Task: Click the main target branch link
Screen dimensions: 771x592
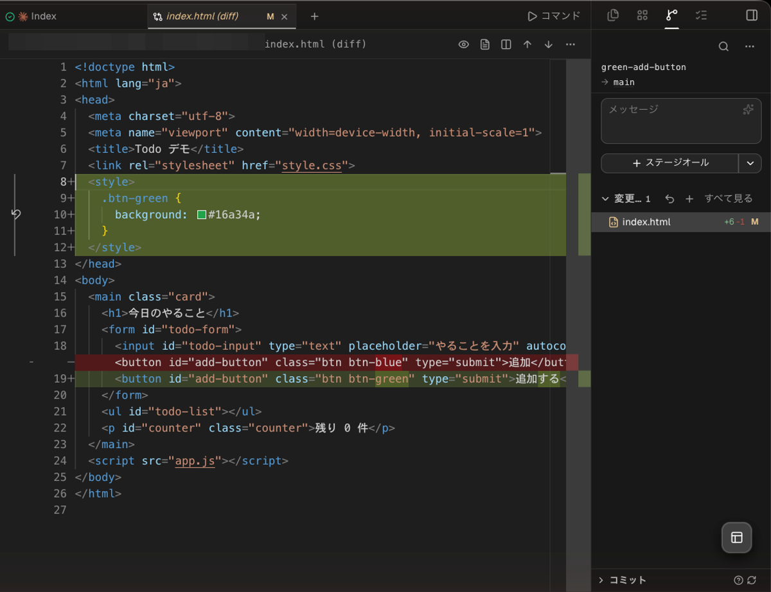Action: pyautogui.click(x=624, y=82)
